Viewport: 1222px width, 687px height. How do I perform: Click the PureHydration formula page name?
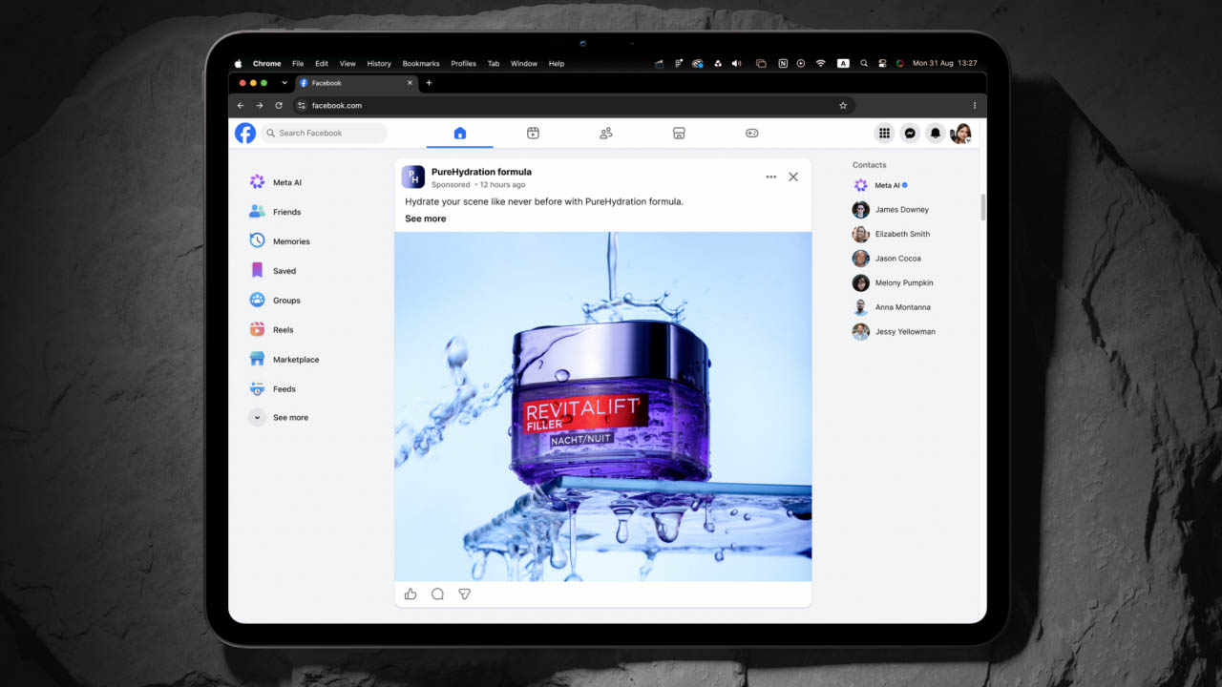point(481,172)
